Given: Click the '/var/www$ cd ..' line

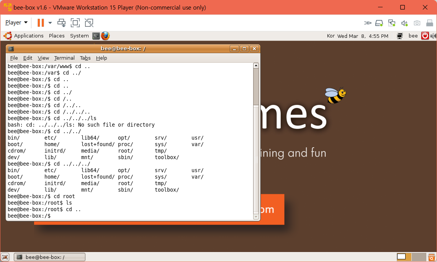Looking at the screenshot, I should pos(49,66).
